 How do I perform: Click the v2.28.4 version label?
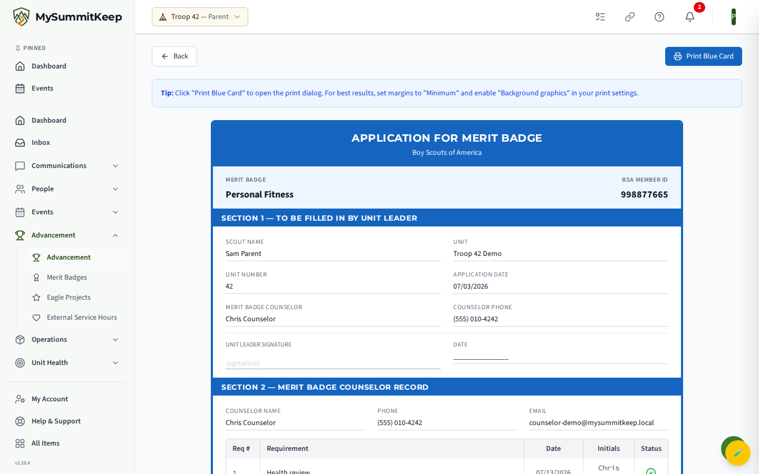point(22,463)
